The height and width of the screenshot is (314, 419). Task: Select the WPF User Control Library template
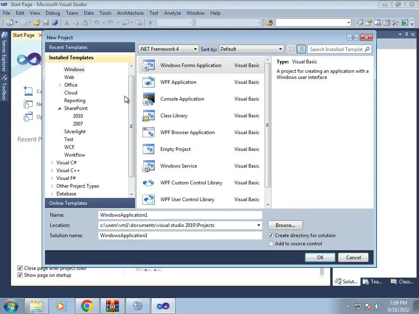[201, 200]
